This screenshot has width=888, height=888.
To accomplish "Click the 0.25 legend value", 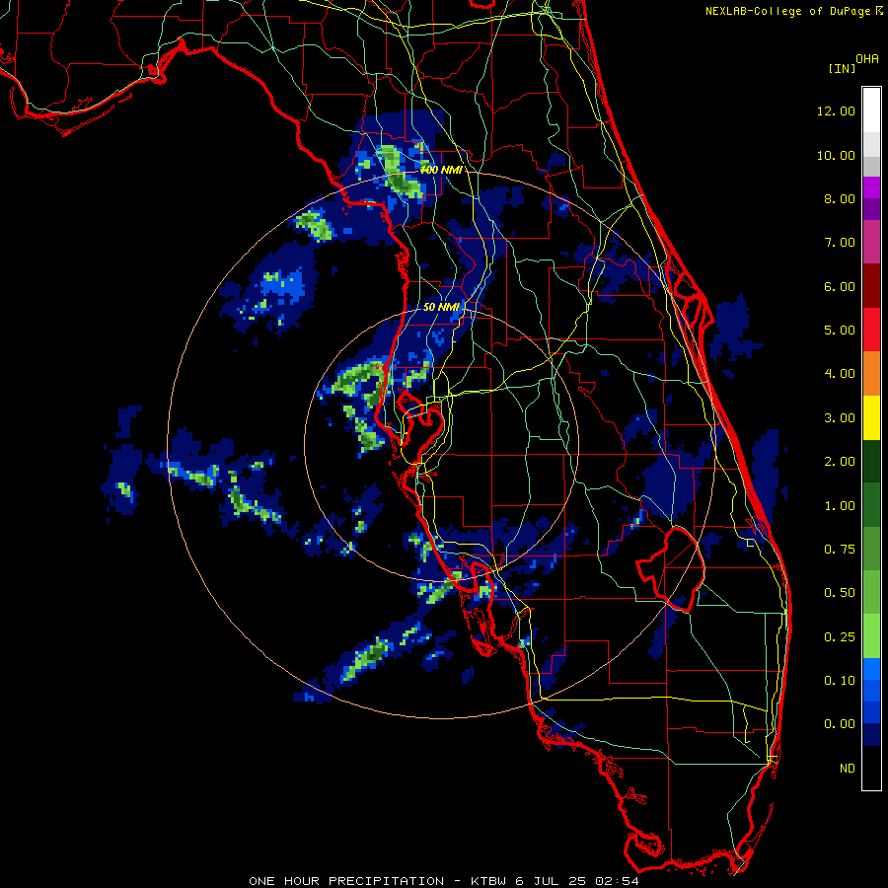I will (x=840, y=637).
